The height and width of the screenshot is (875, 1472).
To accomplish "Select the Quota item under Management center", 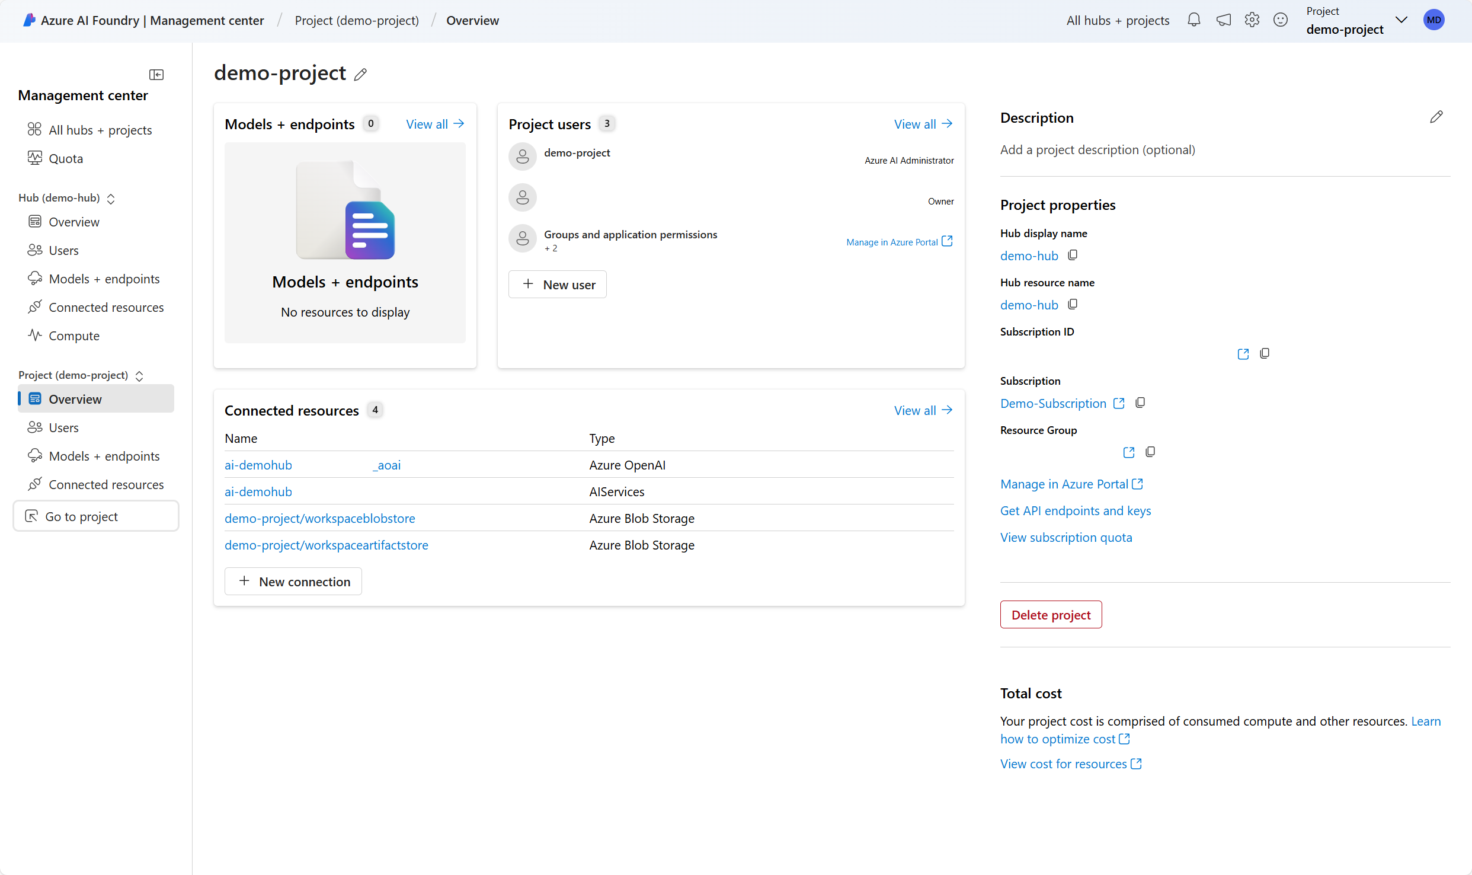I will pos(65,158).
